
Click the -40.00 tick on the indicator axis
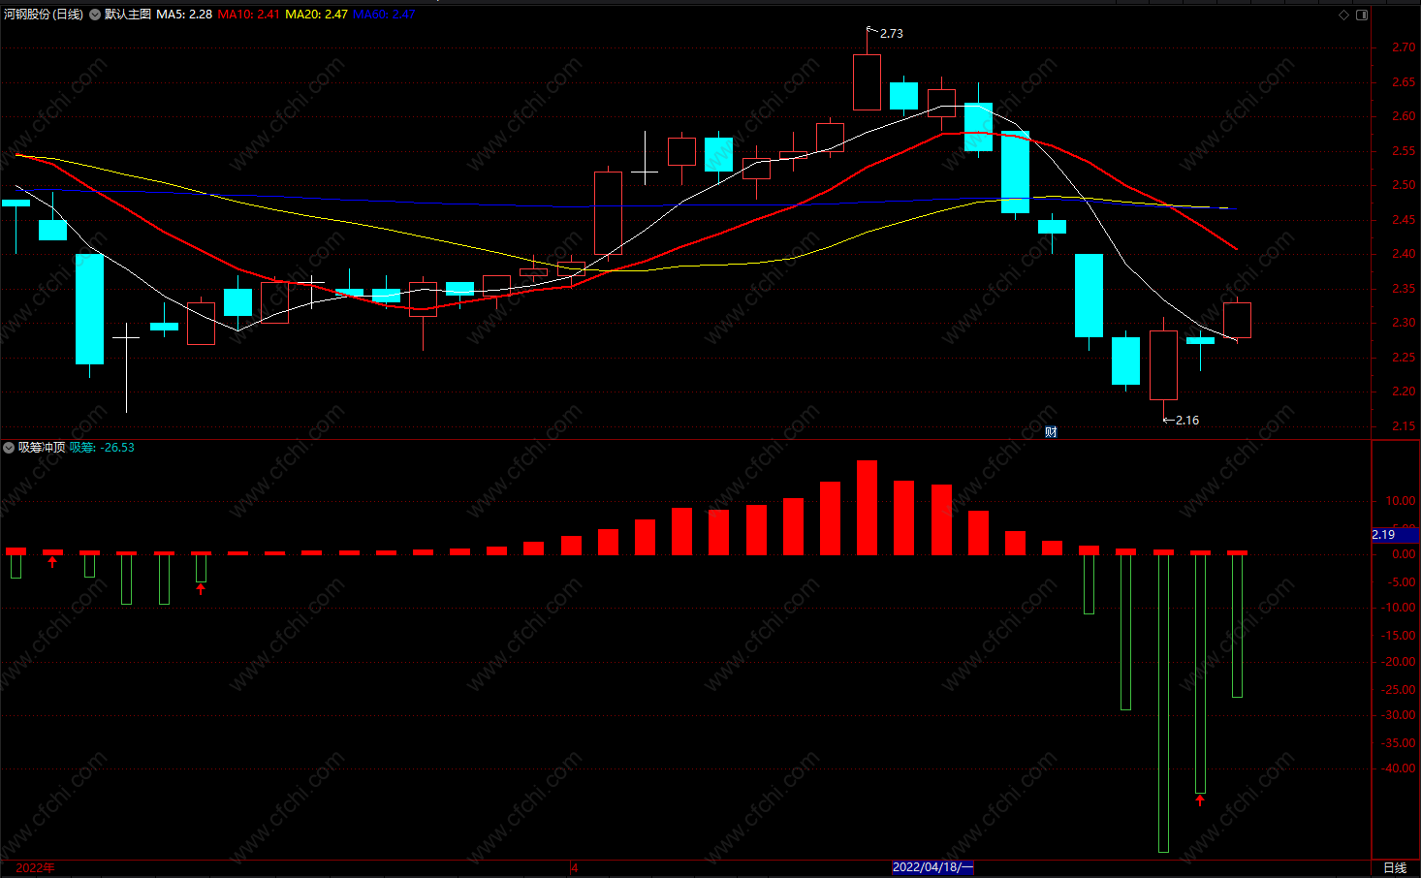click(1399, 768)
